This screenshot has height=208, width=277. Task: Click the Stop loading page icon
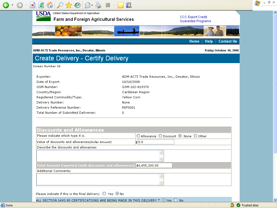pos(32,5)
